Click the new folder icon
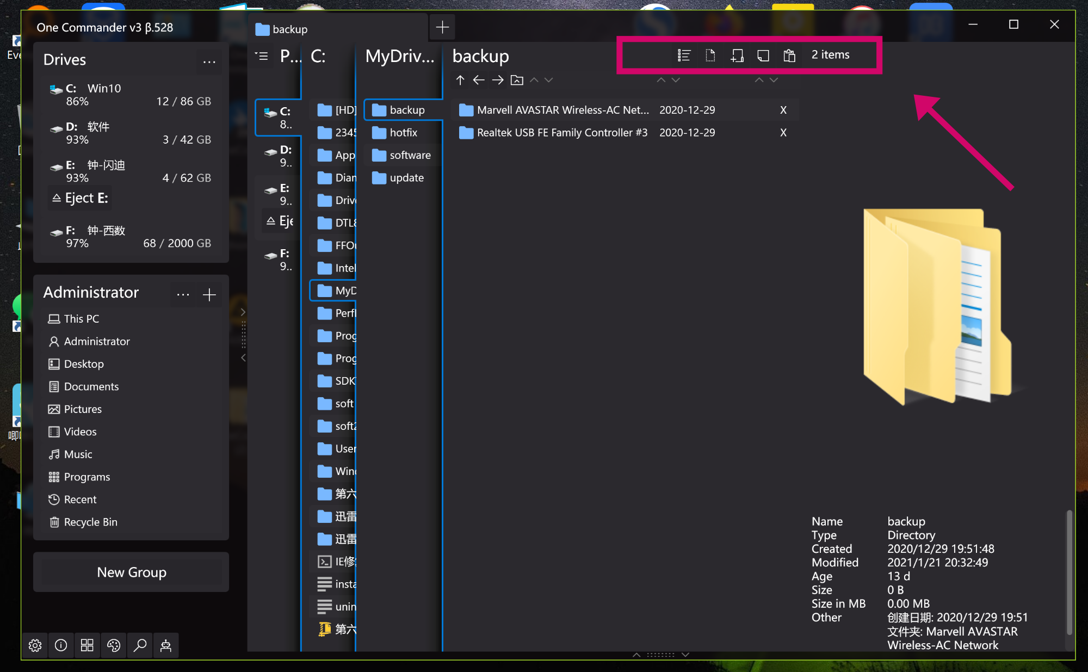 (x=737, y=55)
